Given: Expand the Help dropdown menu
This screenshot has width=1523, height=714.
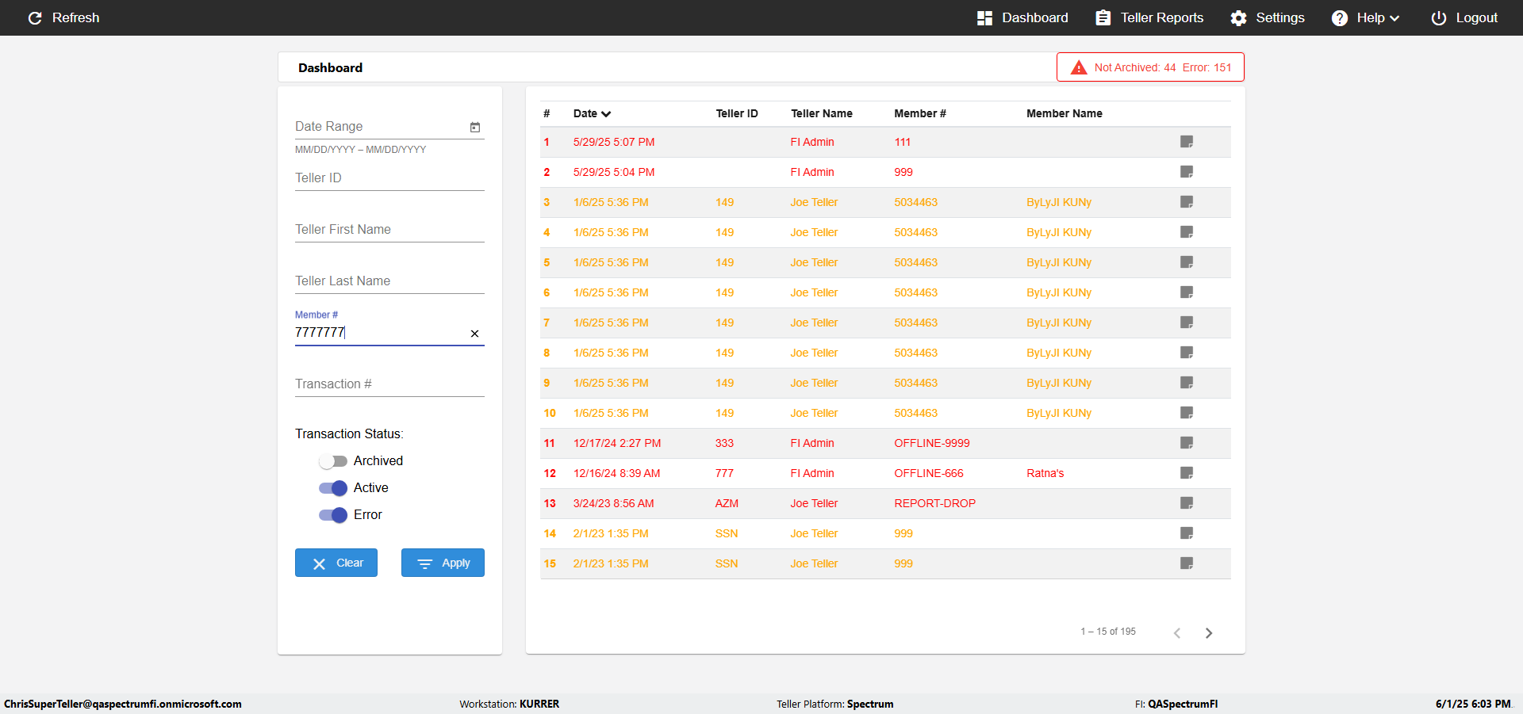Looking at the screenshot, I should pos(1365,17).
